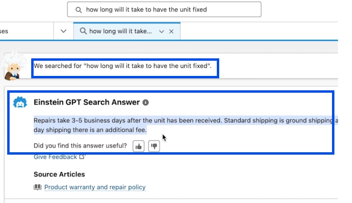Viewport: 352px width, 203px height.
Task: Click the blue Einstein GPT avatar icon
Action: pyautogui.click(x=20, y=102)
